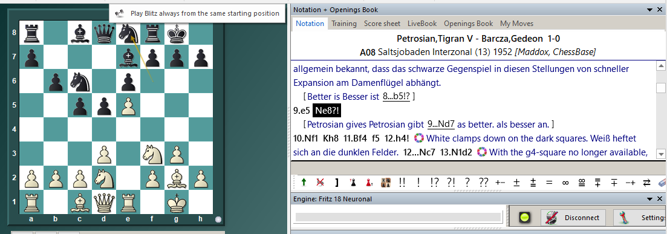Image resolution: width=667 pixels, height=234 pixels.
Task: Click the ⩱ Black slightly better symbol
Action: (597, 183)
